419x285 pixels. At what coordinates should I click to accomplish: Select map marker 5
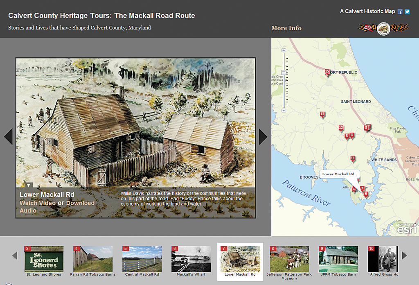[x=347, y=136]
